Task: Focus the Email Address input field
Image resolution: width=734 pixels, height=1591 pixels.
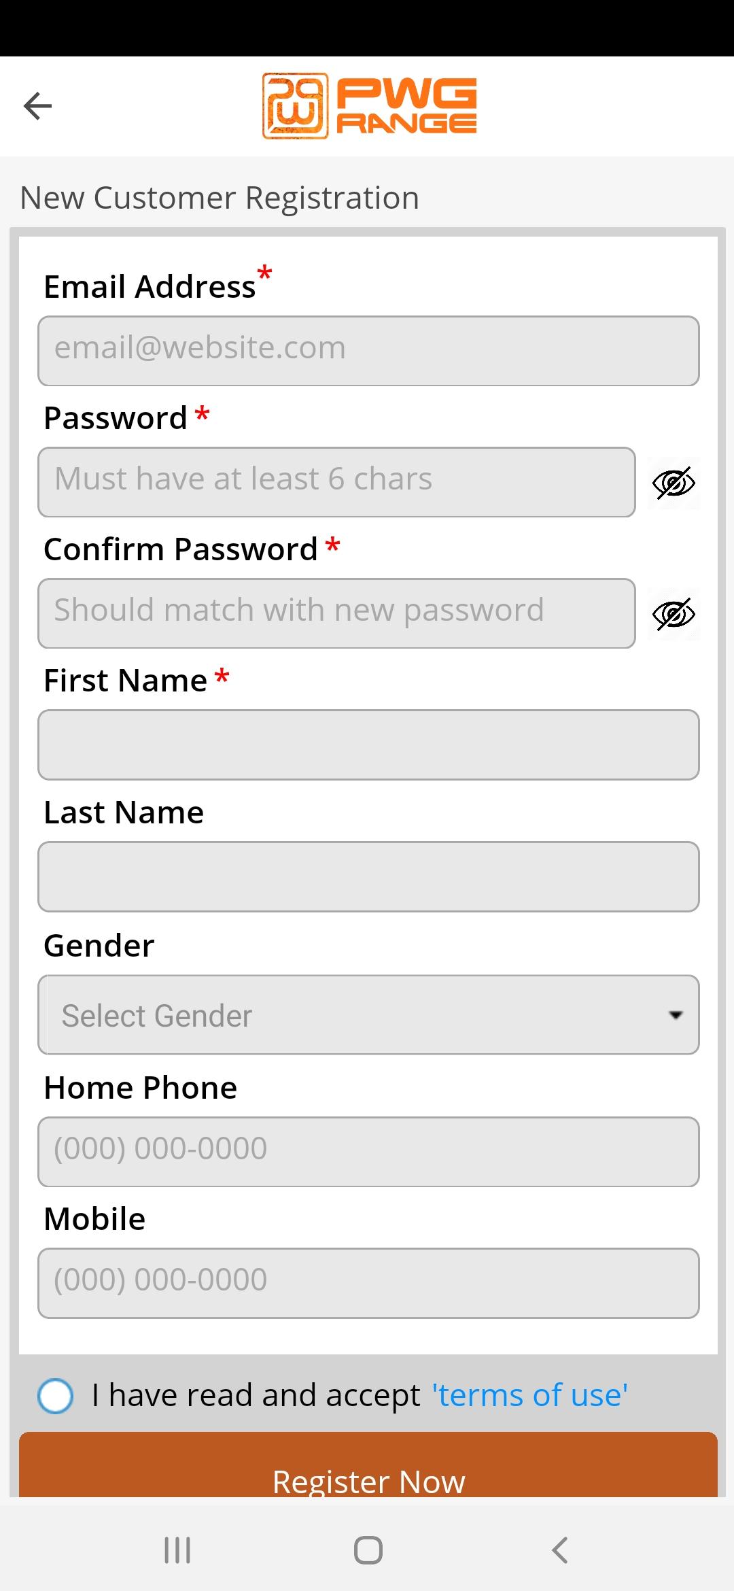Action: (368, 351)
